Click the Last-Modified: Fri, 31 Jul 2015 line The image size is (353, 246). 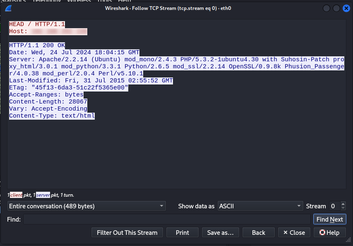[x=91, y=80]
